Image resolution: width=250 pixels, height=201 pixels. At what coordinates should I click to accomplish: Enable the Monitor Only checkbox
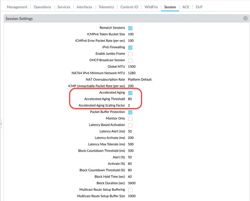pyautogui.click(x=130, y=119)
